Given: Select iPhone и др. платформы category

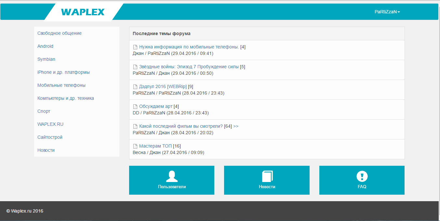Looking at the screenshot, I should tap(63, 72).
